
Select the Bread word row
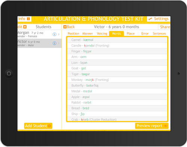(x=117, y=108)
